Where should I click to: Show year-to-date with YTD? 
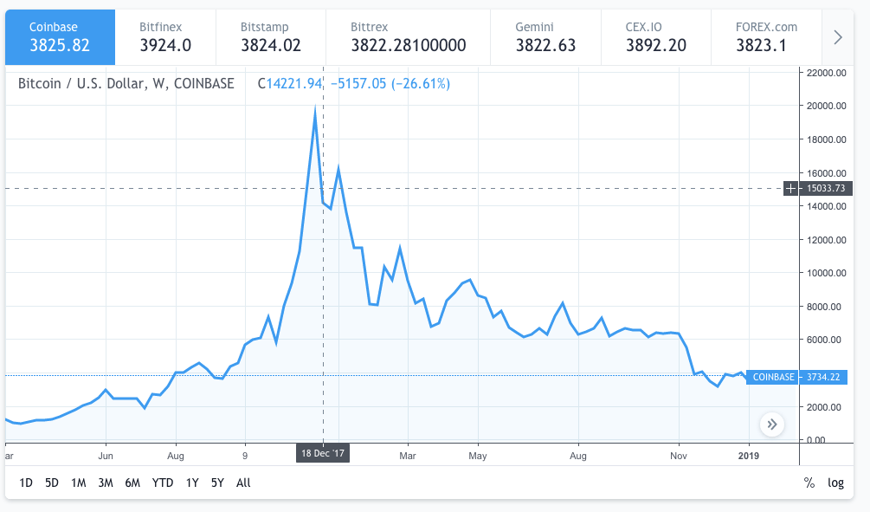[x=162, y=483]
